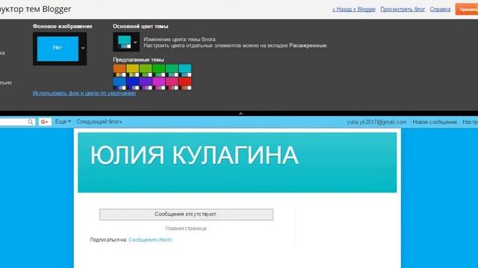This screenshot has width=478, height=268.
Task: Click the Расширенные bold text in description
Action: point(308,45)
